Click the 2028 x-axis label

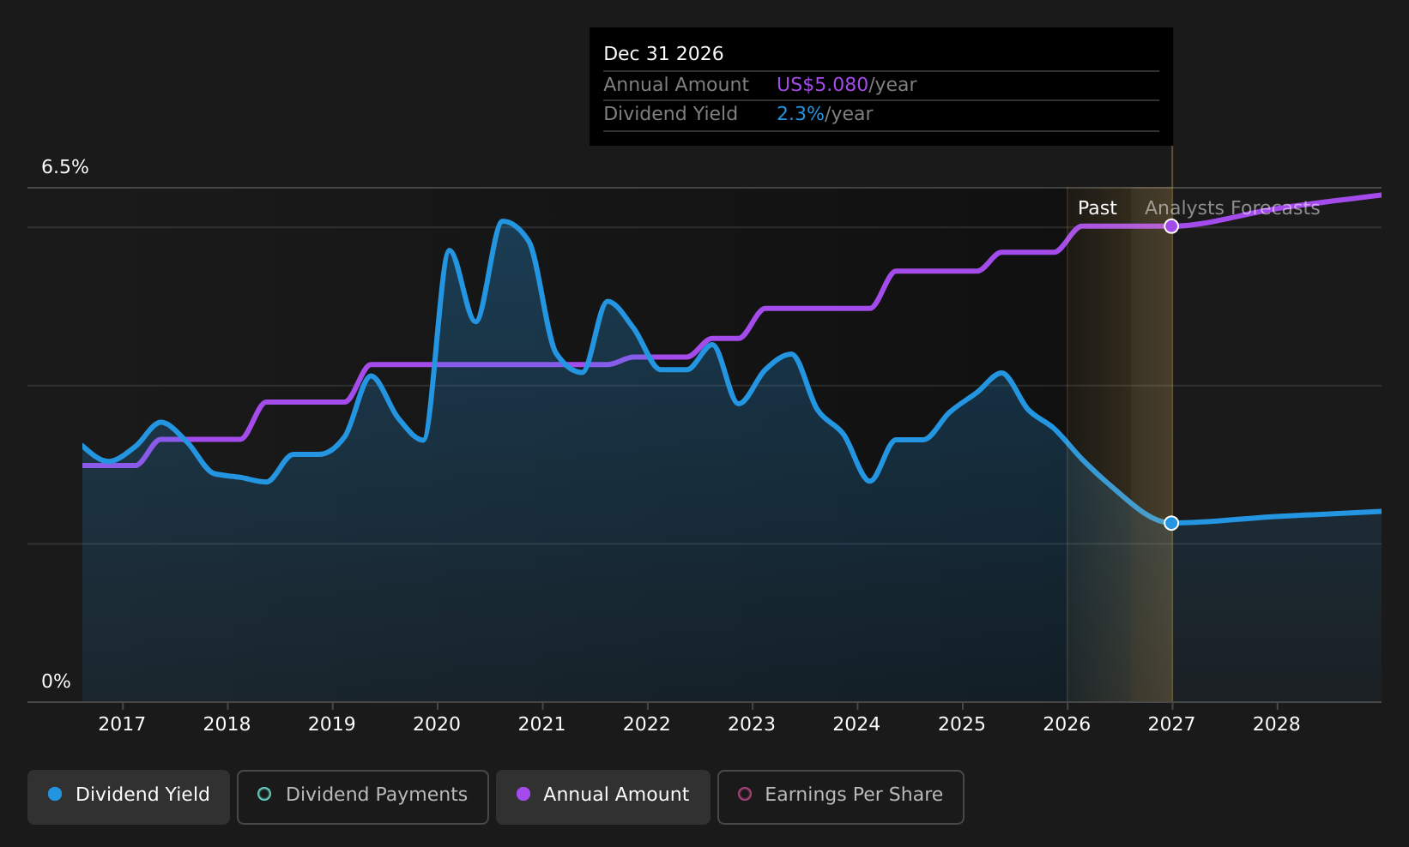[x=1277, y=724]
